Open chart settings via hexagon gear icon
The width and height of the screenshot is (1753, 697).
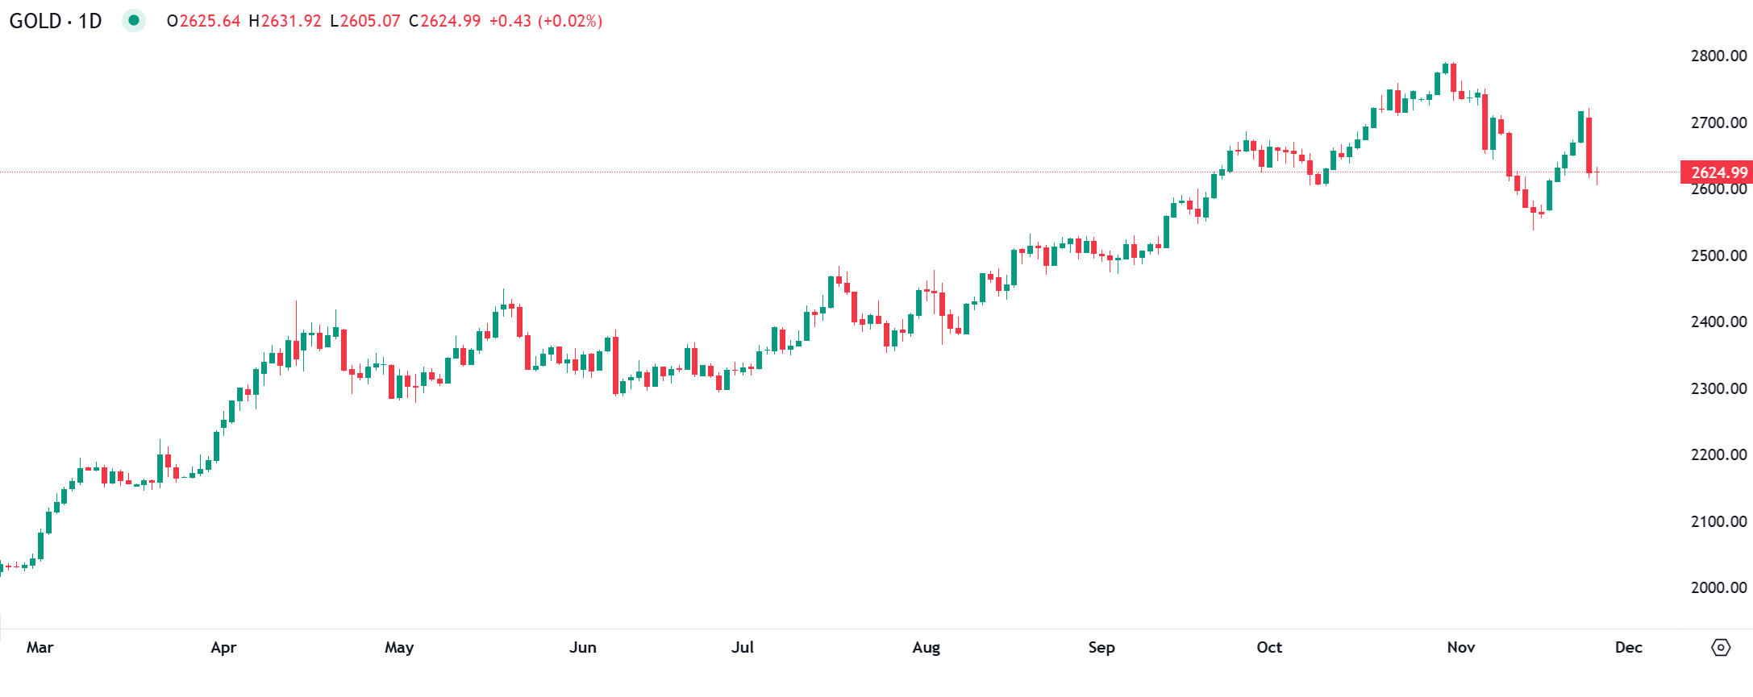1721,648
